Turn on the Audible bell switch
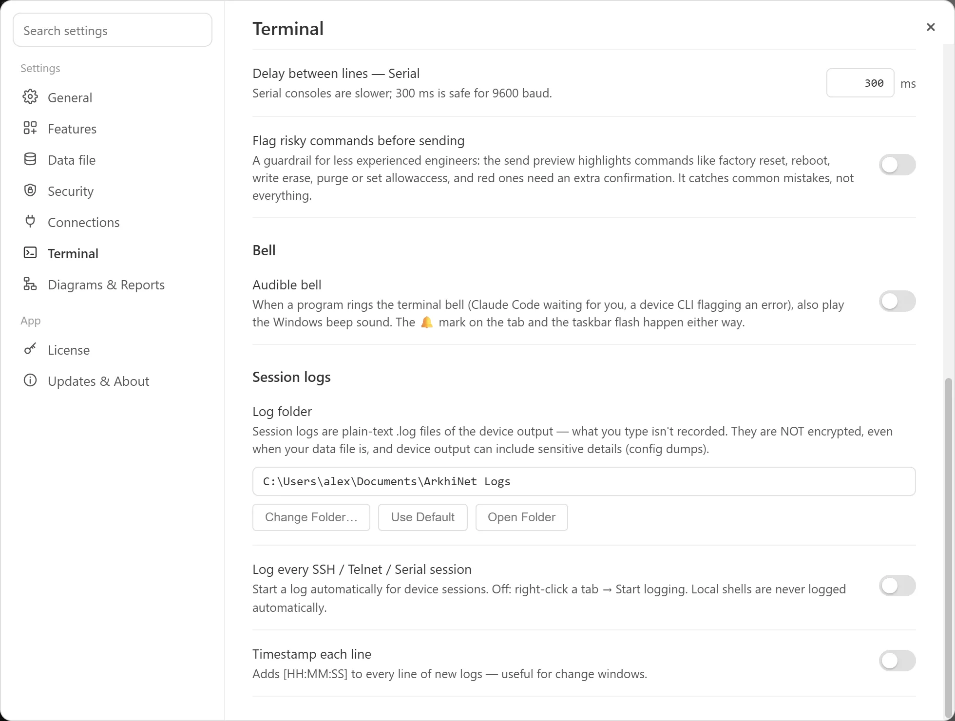Image resolution: width=955 pixels, height=721 pixels. coord(897,301)
